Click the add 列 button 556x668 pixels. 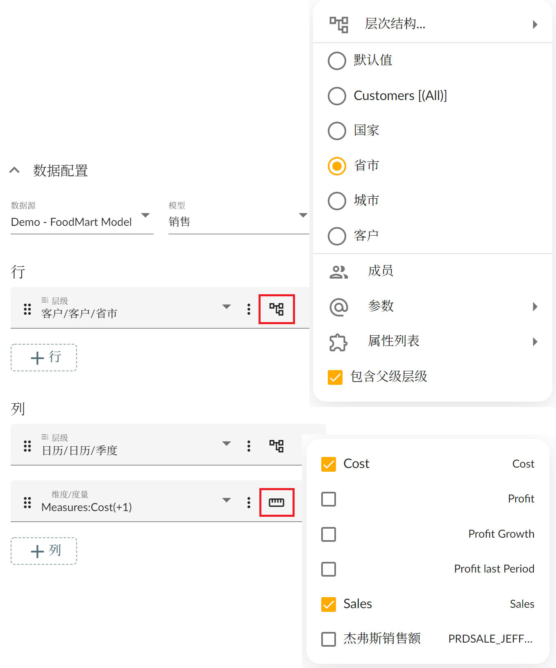click(x=44, y=551)
